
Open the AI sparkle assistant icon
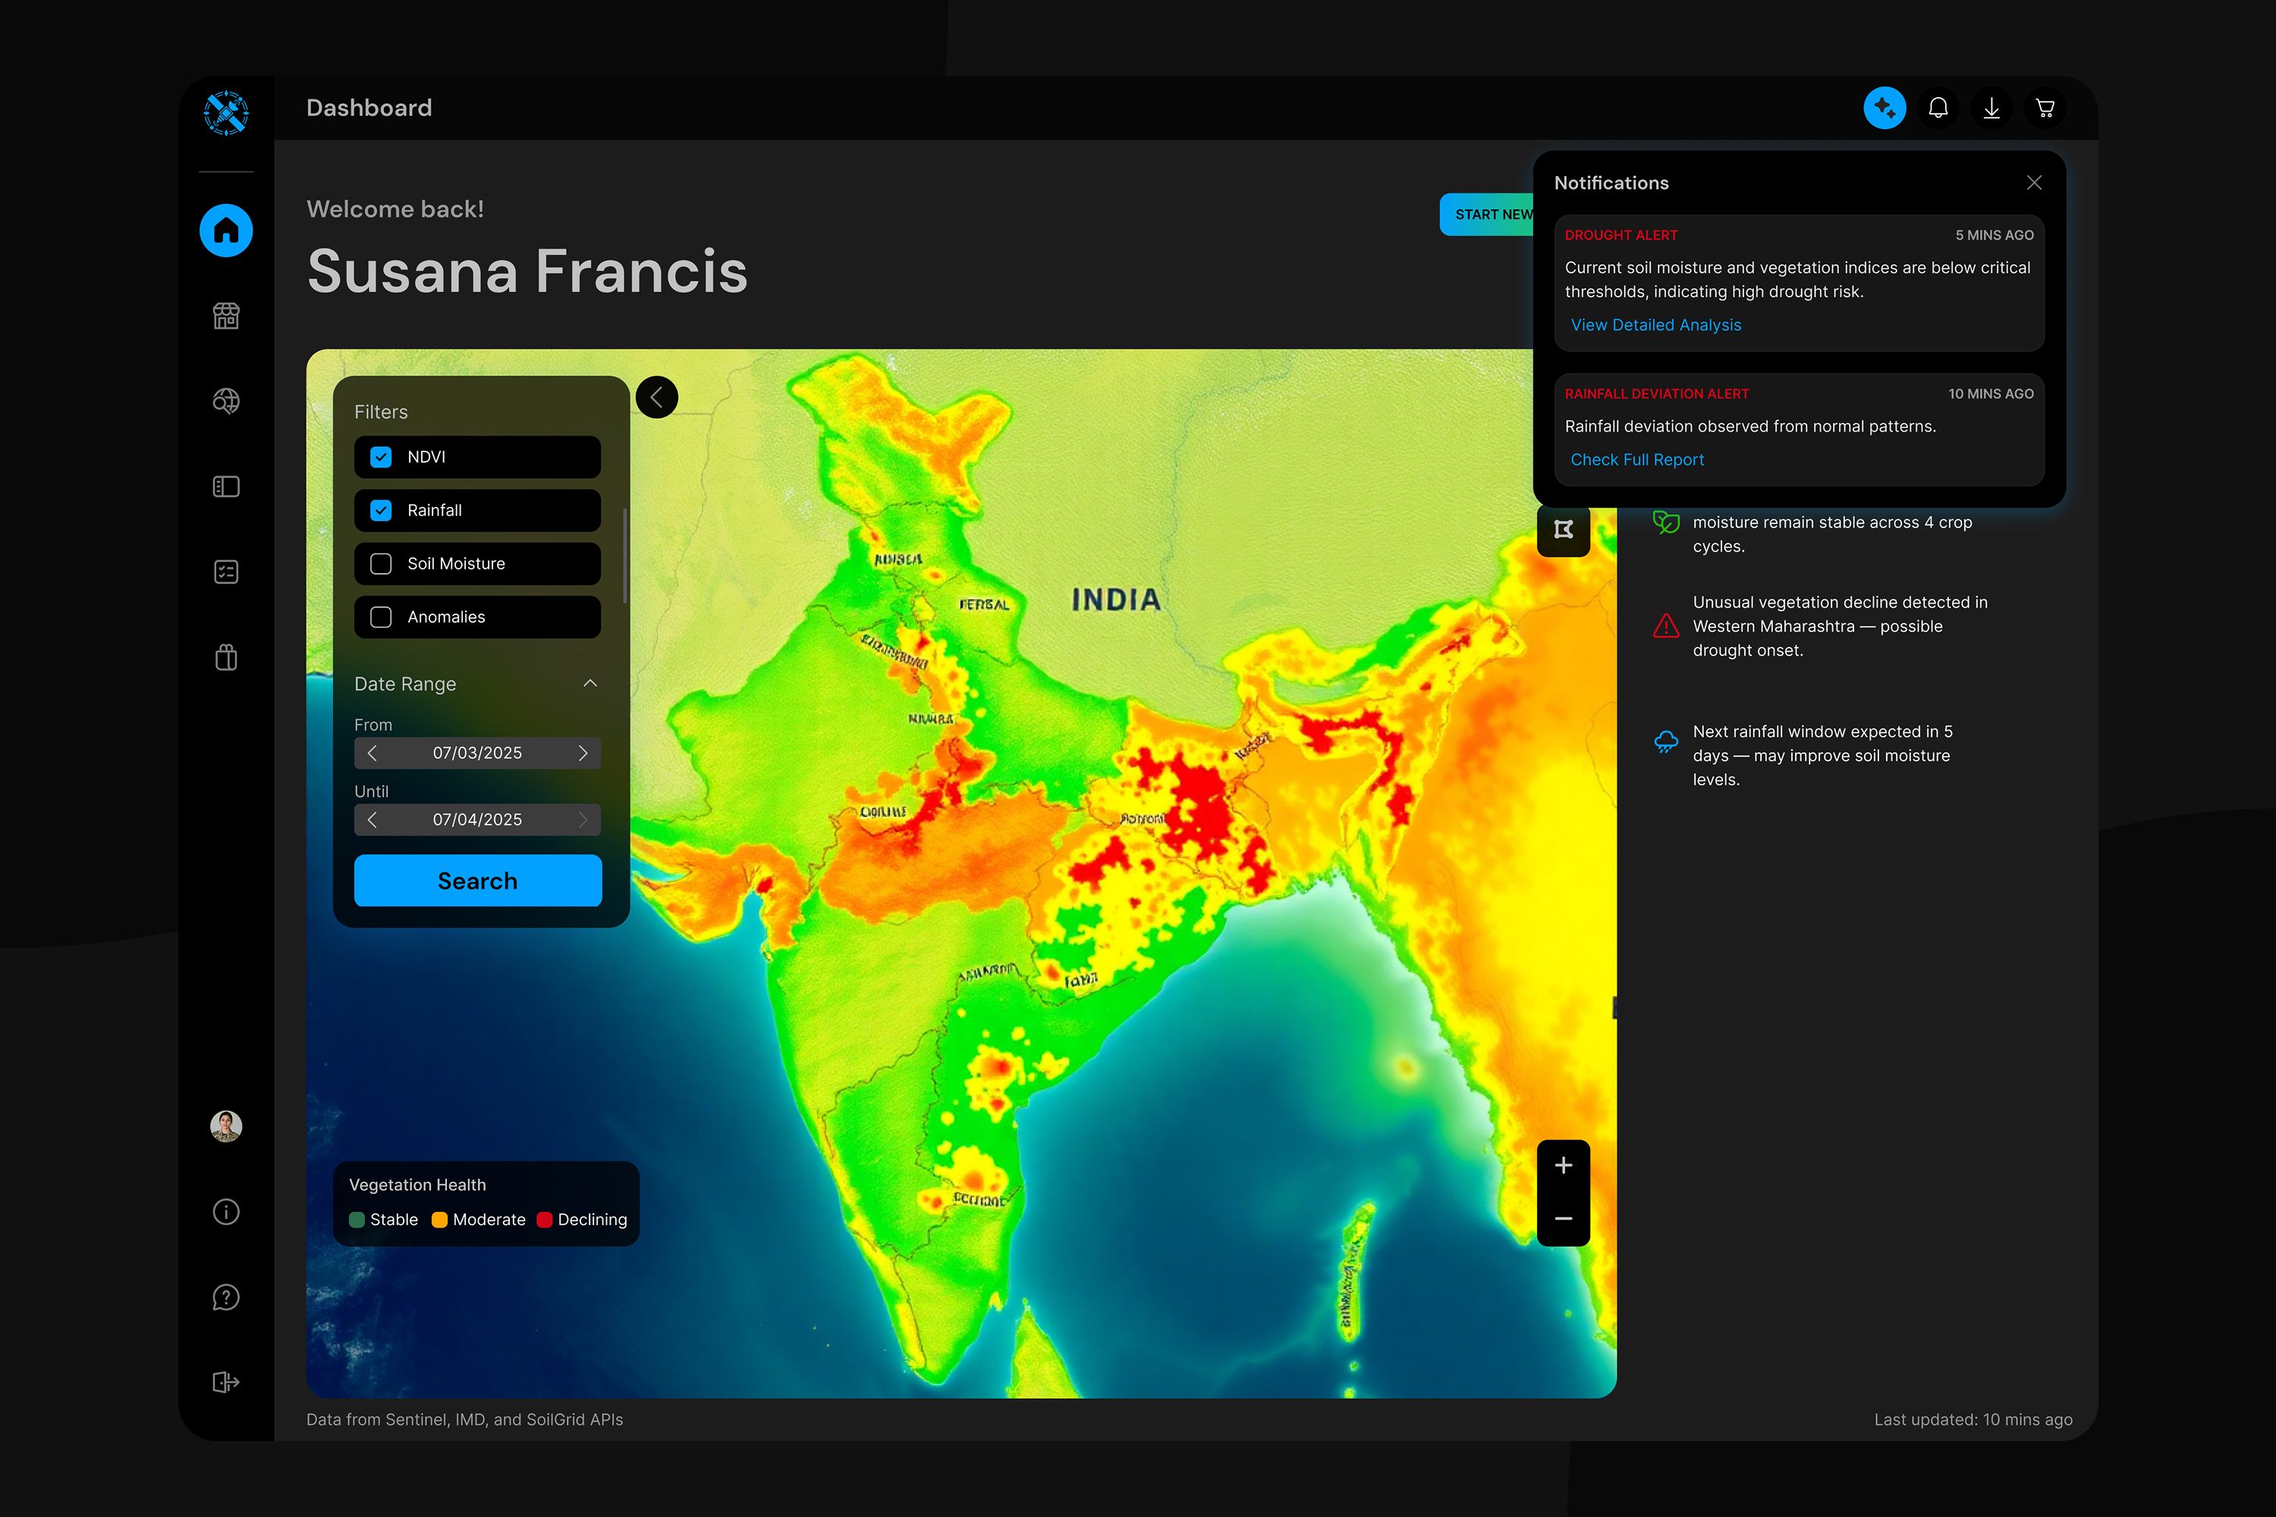[1884, 108]
